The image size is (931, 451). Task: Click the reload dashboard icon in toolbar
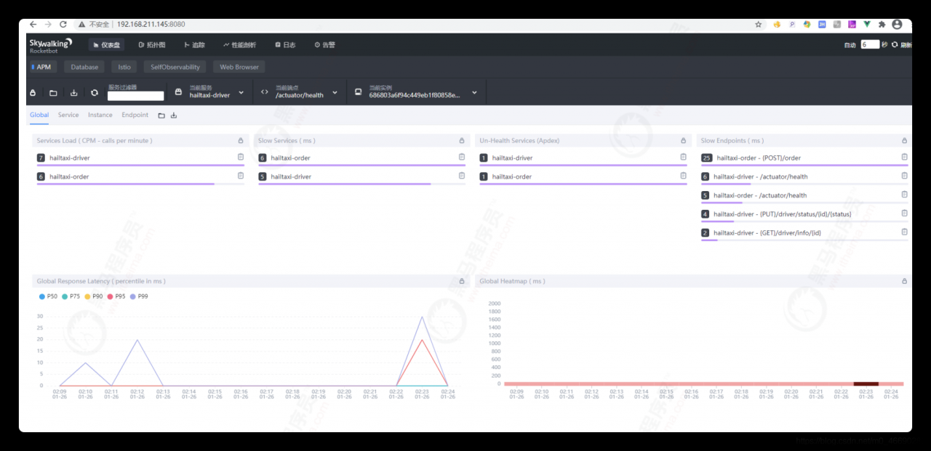pos(95,93)
